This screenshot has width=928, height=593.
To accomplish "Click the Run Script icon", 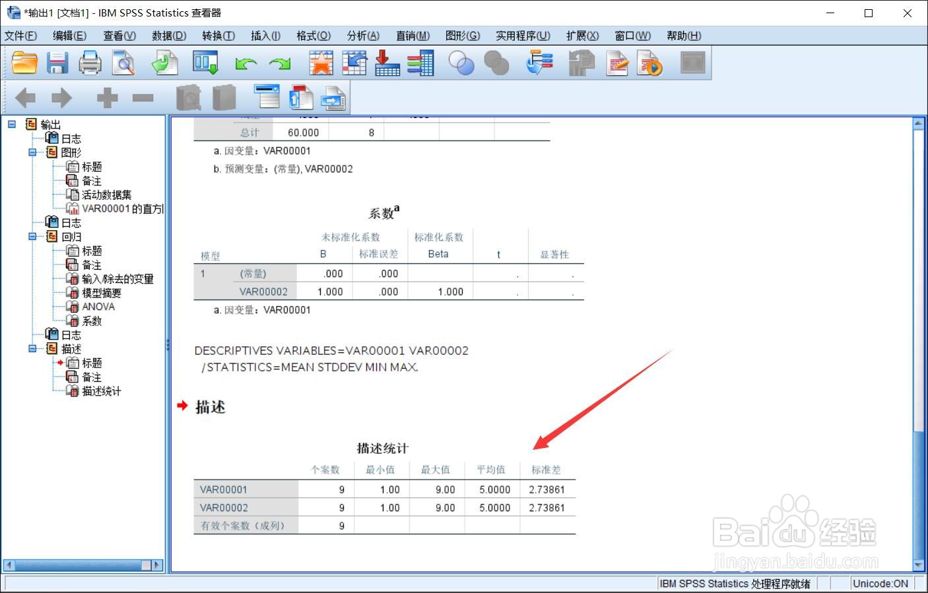I will 650,63.
